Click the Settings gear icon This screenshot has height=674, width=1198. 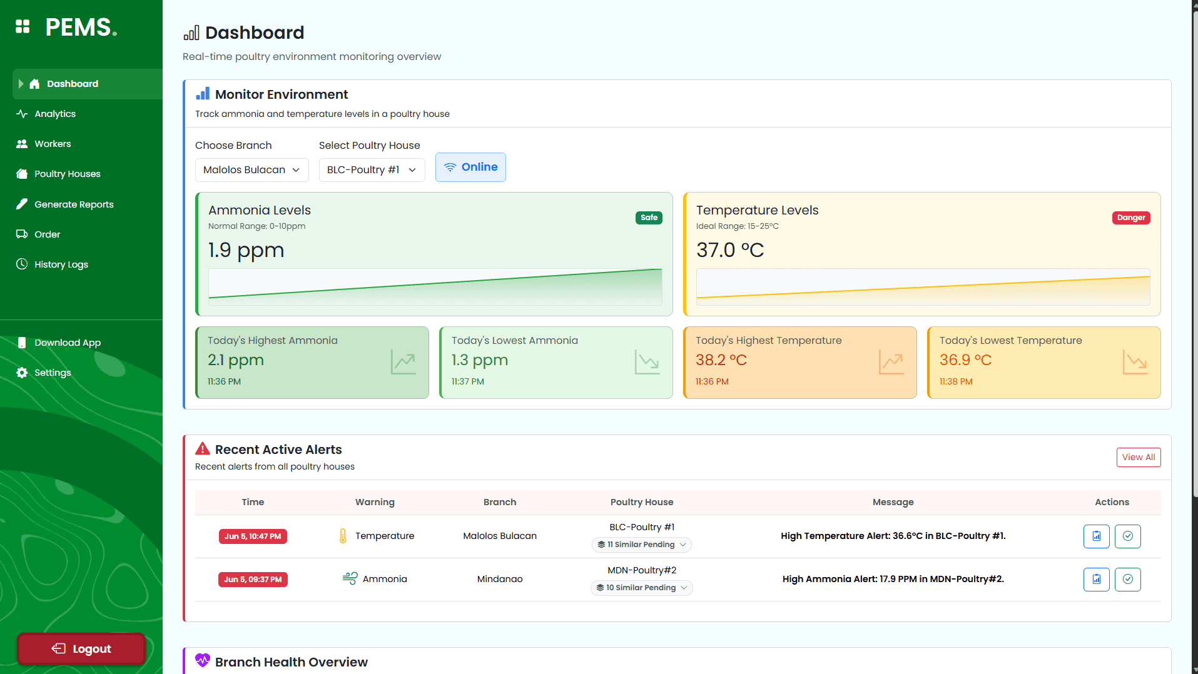pos(22,373)
